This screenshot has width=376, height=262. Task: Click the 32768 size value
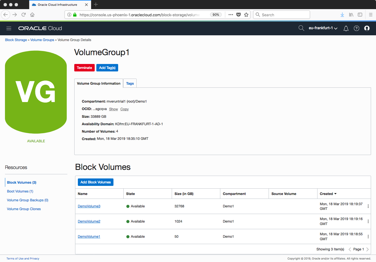point(179,206)
